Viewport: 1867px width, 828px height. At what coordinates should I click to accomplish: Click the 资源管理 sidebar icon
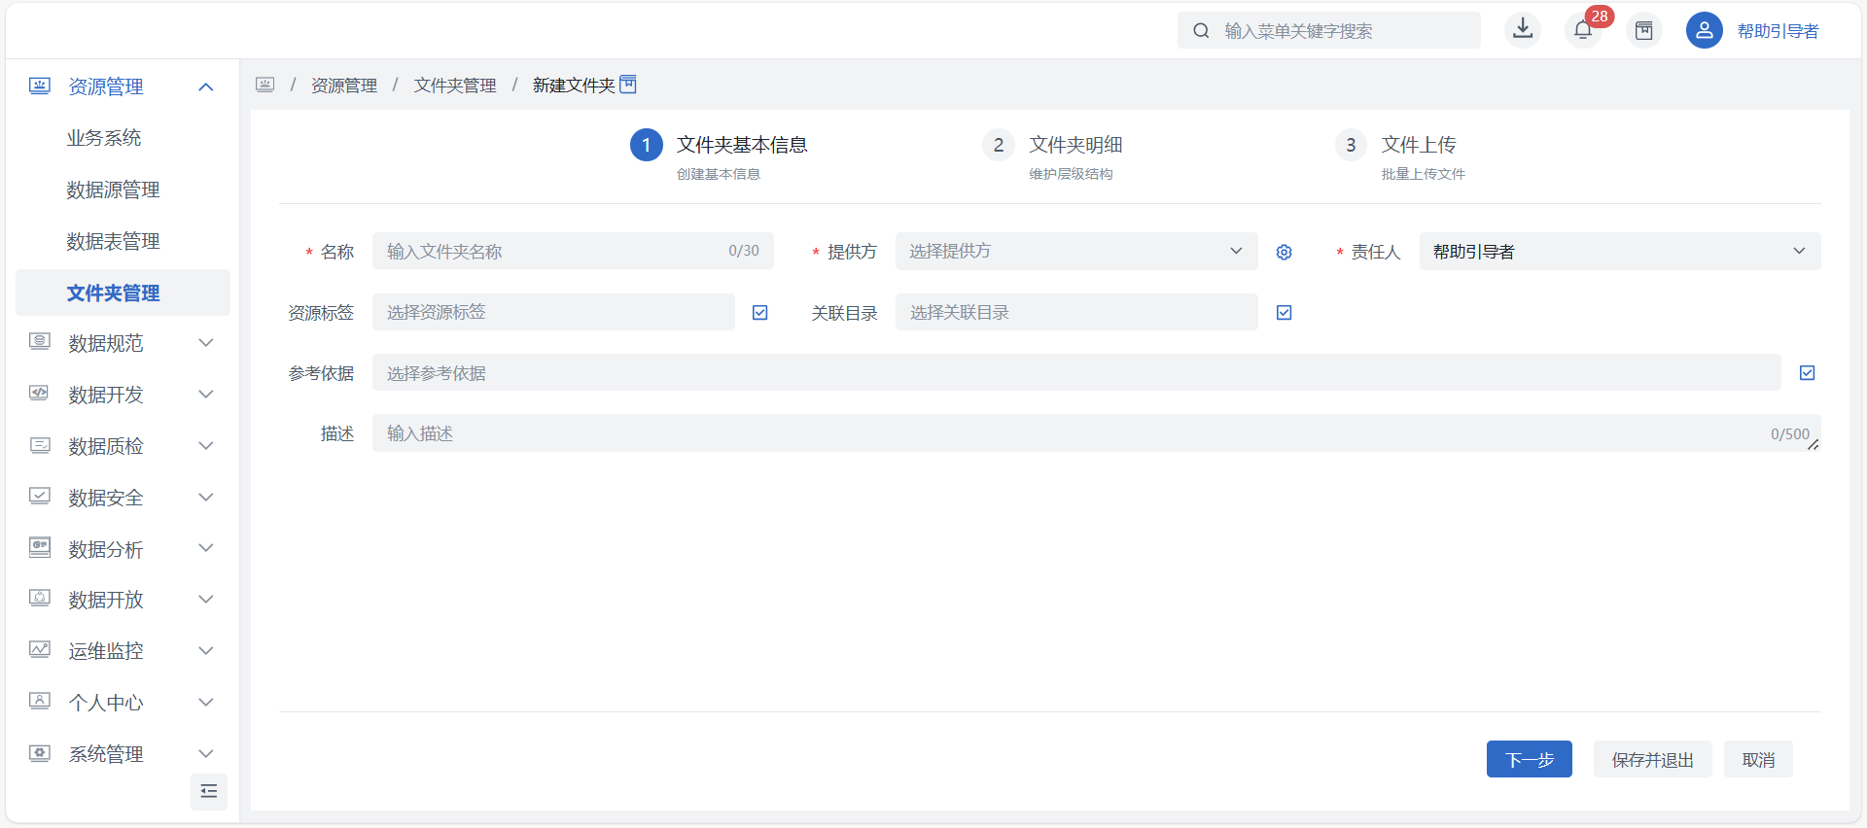click(x=39, y=86)
